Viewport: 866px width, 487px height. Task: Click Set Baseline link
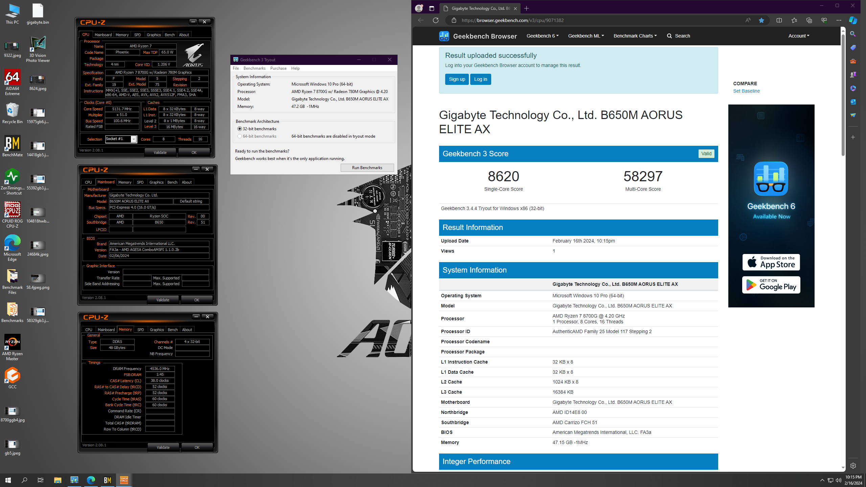point(746,91)
